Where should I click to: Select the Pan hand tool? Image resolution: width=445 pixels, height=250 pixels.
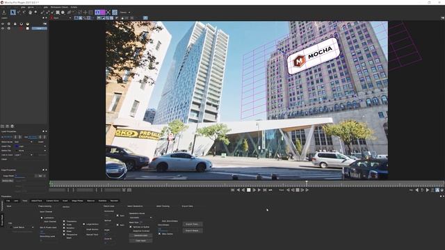tap(31, 12)
